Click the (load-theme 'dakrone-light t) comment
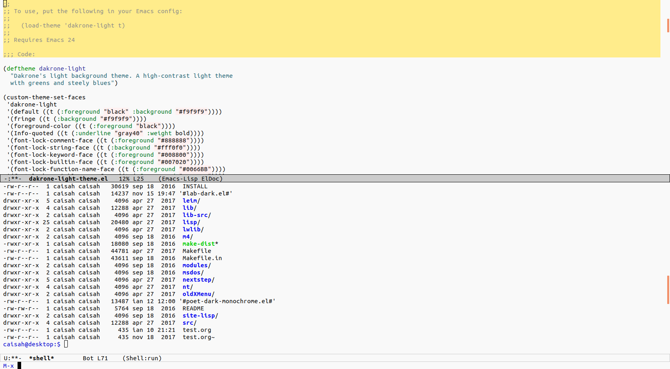Screen dimensions: 670x369 pos(73,26)
